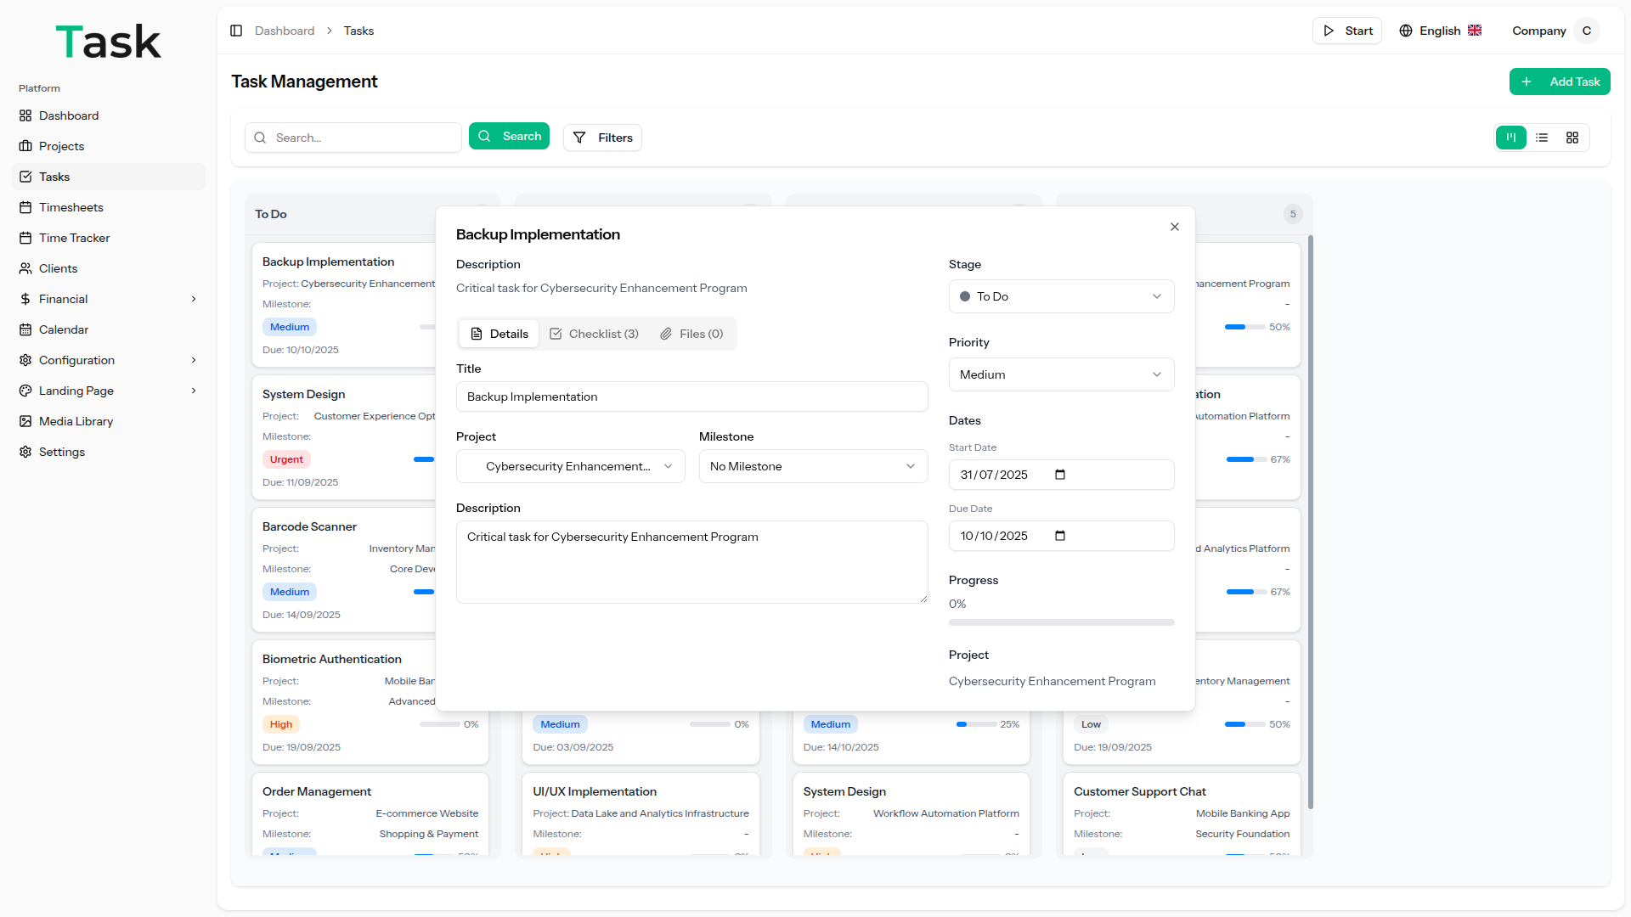
Task: Open the Start Date calendar picker
Action: pyautogui.click(x=1060, y=475)
